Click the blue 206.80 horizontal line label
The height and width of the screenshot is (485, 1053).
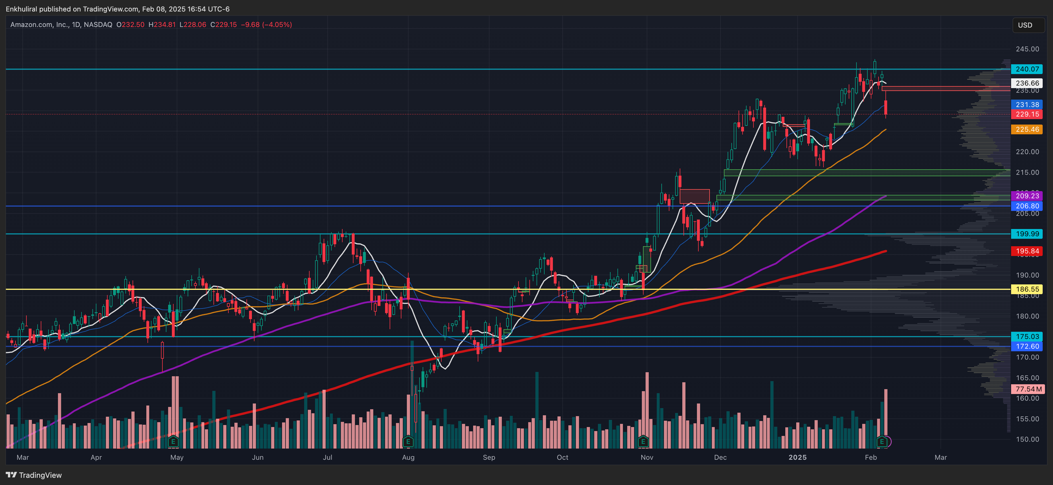(x=1027, y=206)
